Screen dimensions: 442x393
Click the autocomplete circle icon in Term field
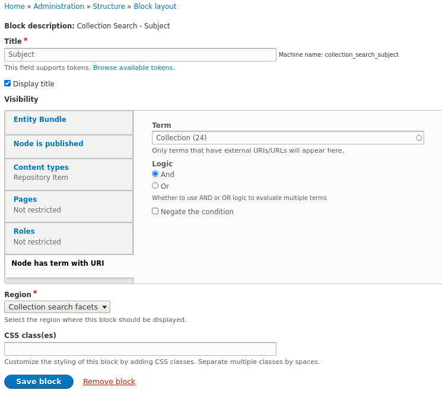(419, 138)
